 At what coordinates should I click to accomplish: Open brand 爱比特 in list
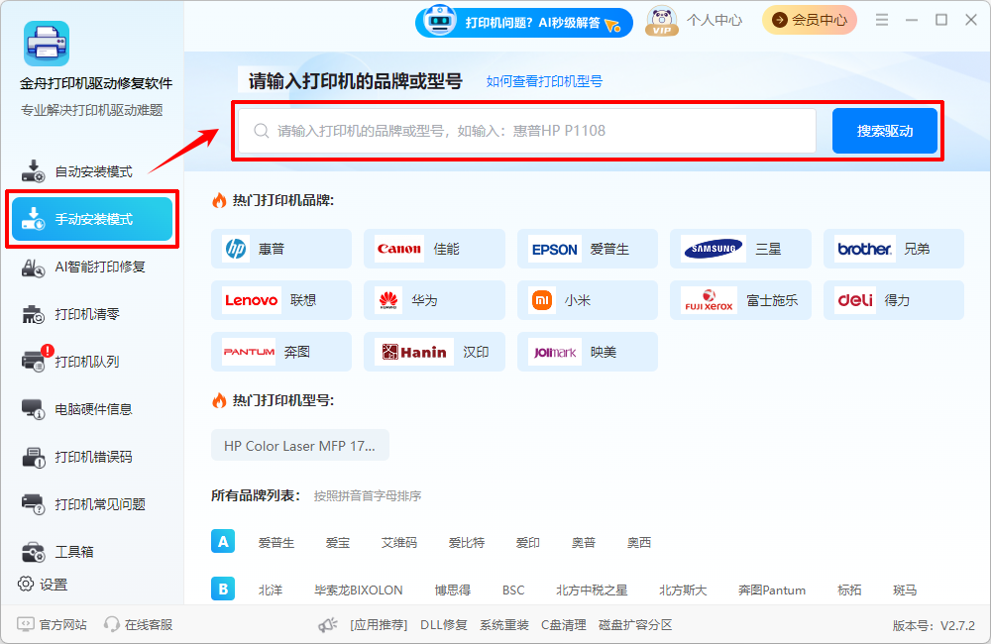coord(467,542)
